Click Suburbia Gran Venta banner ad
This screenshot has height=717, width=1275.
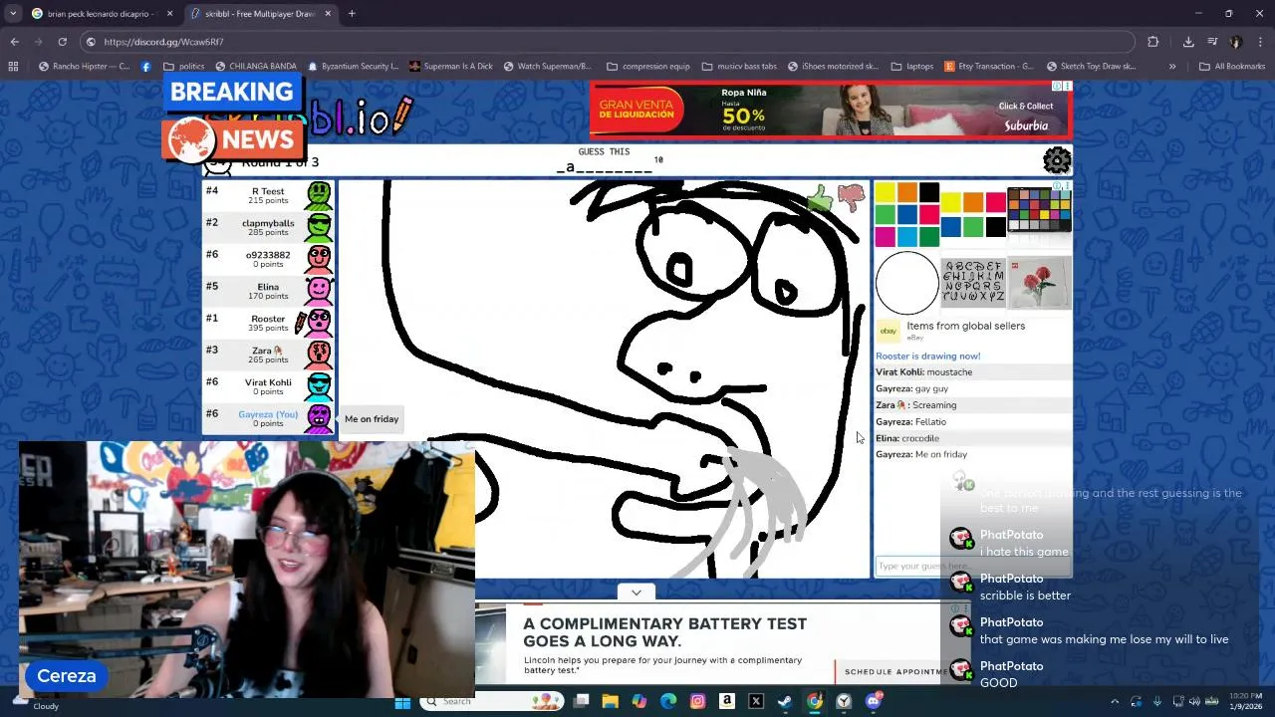coord(830,110)
